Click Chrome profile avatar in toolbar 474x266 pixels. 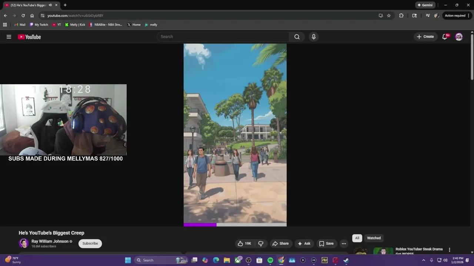437,16
